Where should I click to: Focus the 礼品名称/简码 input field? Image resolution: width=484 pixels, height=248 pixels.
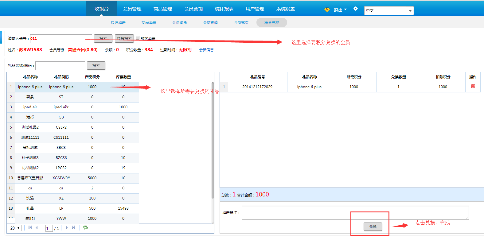(60, 66)
